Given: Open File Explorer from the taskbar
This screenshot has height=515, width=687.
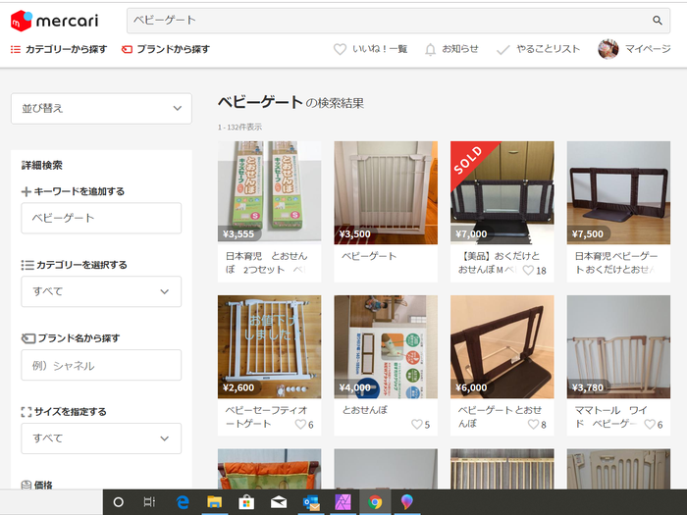Looking at the screenshot, I should coord(214,502).
